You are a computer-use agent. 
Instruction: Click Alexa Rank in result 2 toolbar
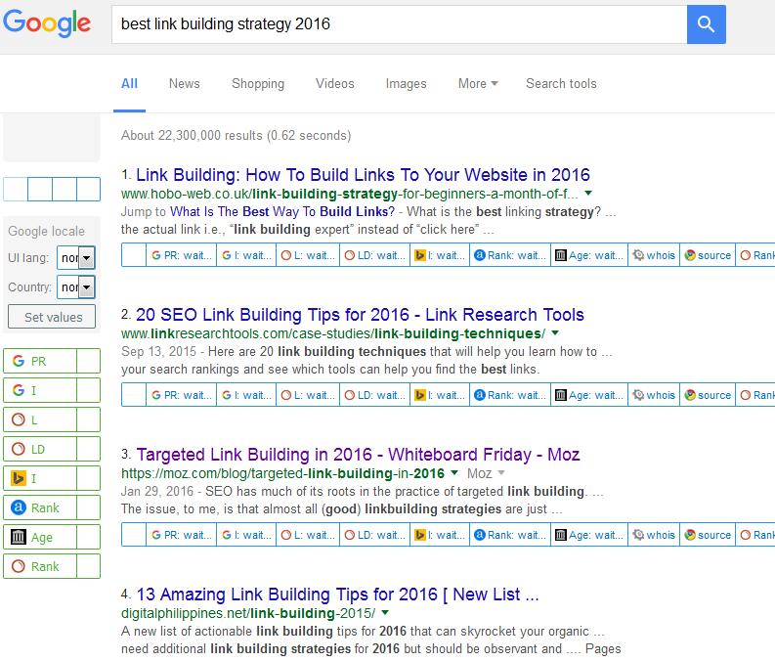point(509,395)
